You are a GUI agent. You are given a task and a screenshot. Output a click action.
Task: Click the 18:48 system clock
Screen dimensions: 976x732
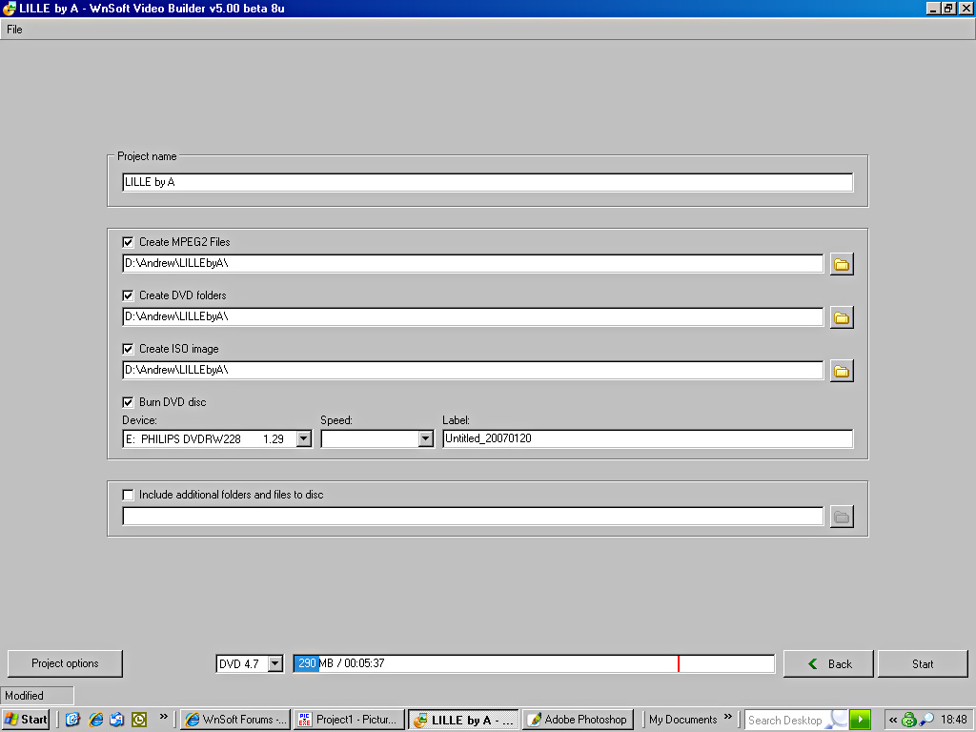[953, 720]
